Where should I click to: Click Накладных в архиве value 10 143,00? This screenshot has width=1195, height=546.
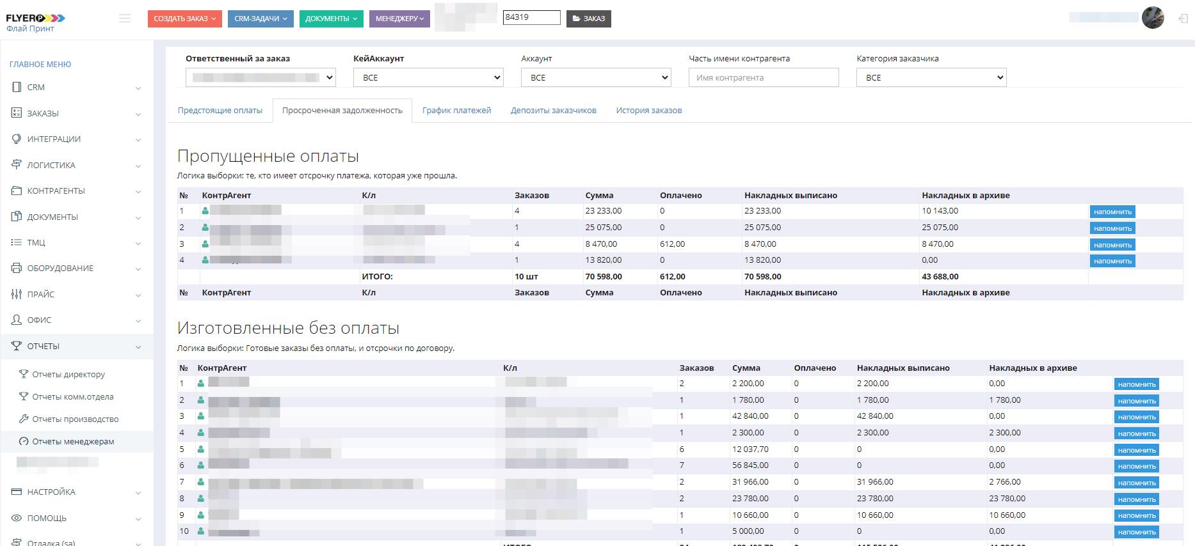pos(940,210)
